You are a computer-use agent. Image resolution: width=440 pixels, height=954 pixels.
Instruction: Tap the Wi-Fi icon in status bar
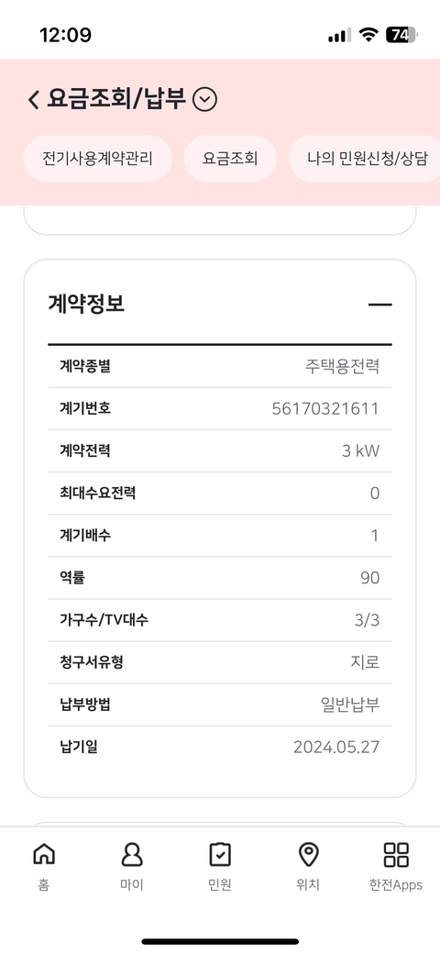click(368, 35)
